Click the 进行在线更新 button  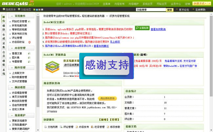pos(71,65)
